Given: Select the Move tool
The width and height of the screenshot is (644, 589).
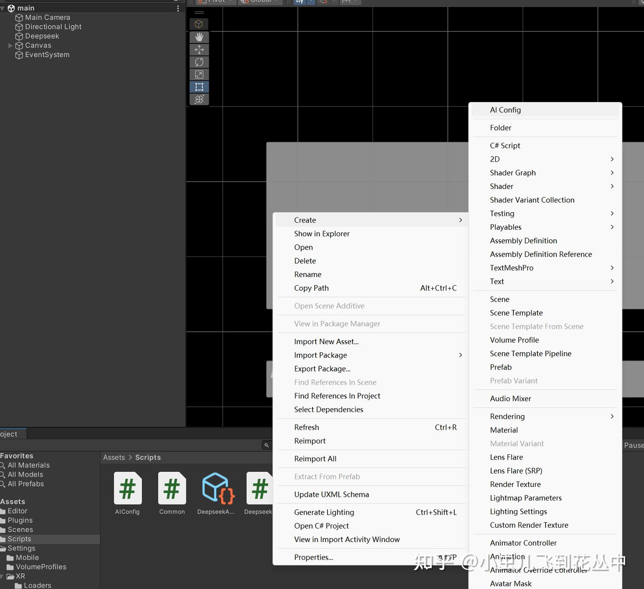Looking at the screenshot, I should (x=199, y=50).
